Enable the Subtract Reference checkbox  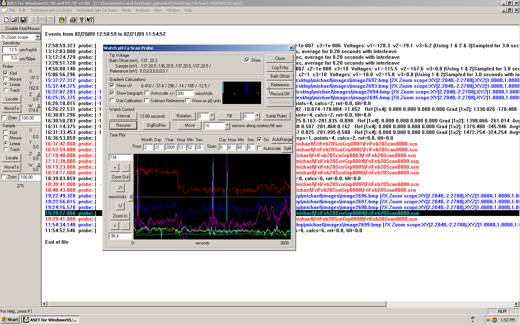[x=147, y=101]
